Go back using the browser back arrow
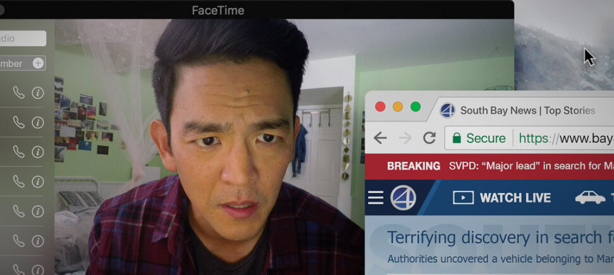 [x=380, y=138]
